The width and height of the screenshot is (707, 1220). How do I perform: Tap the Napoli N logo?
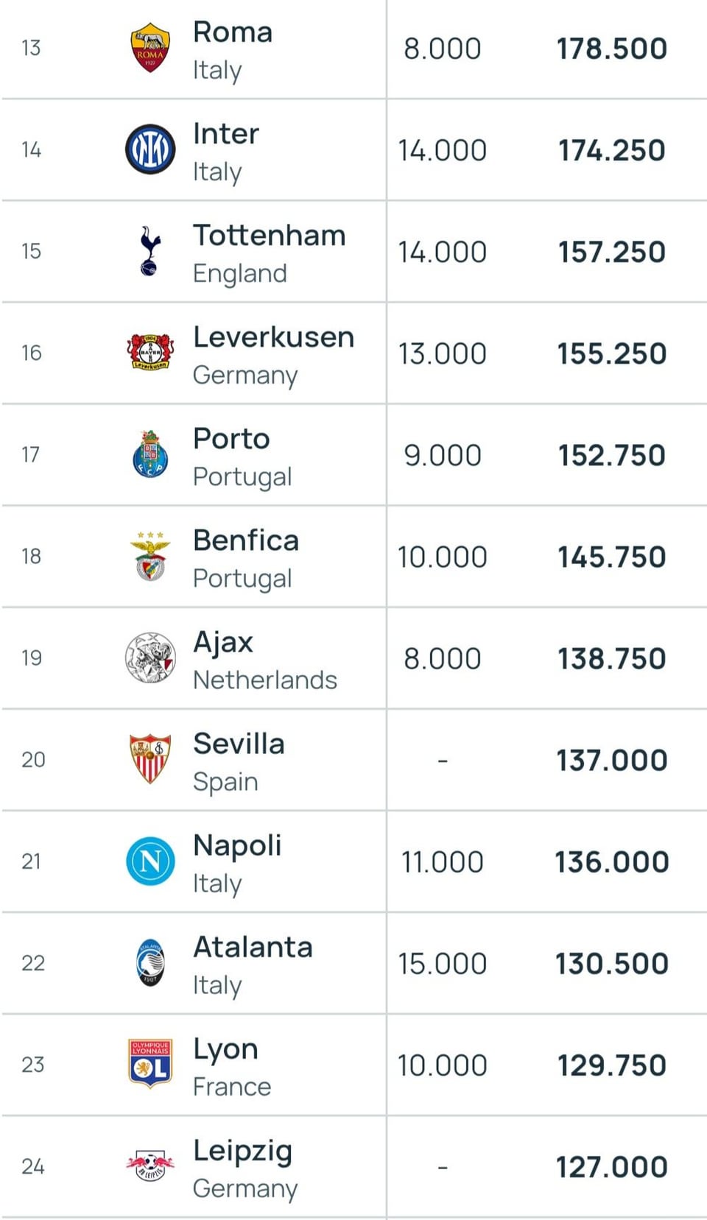(x=150, y=861)
